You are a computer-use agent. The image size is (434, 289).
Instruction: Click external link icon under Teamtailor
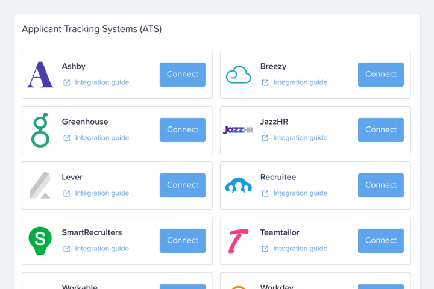265,249
